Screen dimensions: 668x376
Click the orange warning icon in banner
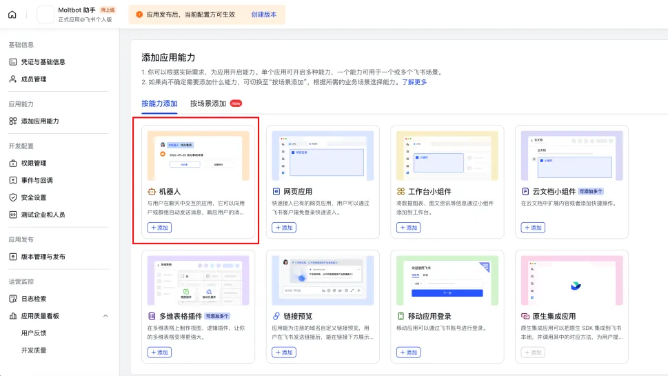[139, 14]
